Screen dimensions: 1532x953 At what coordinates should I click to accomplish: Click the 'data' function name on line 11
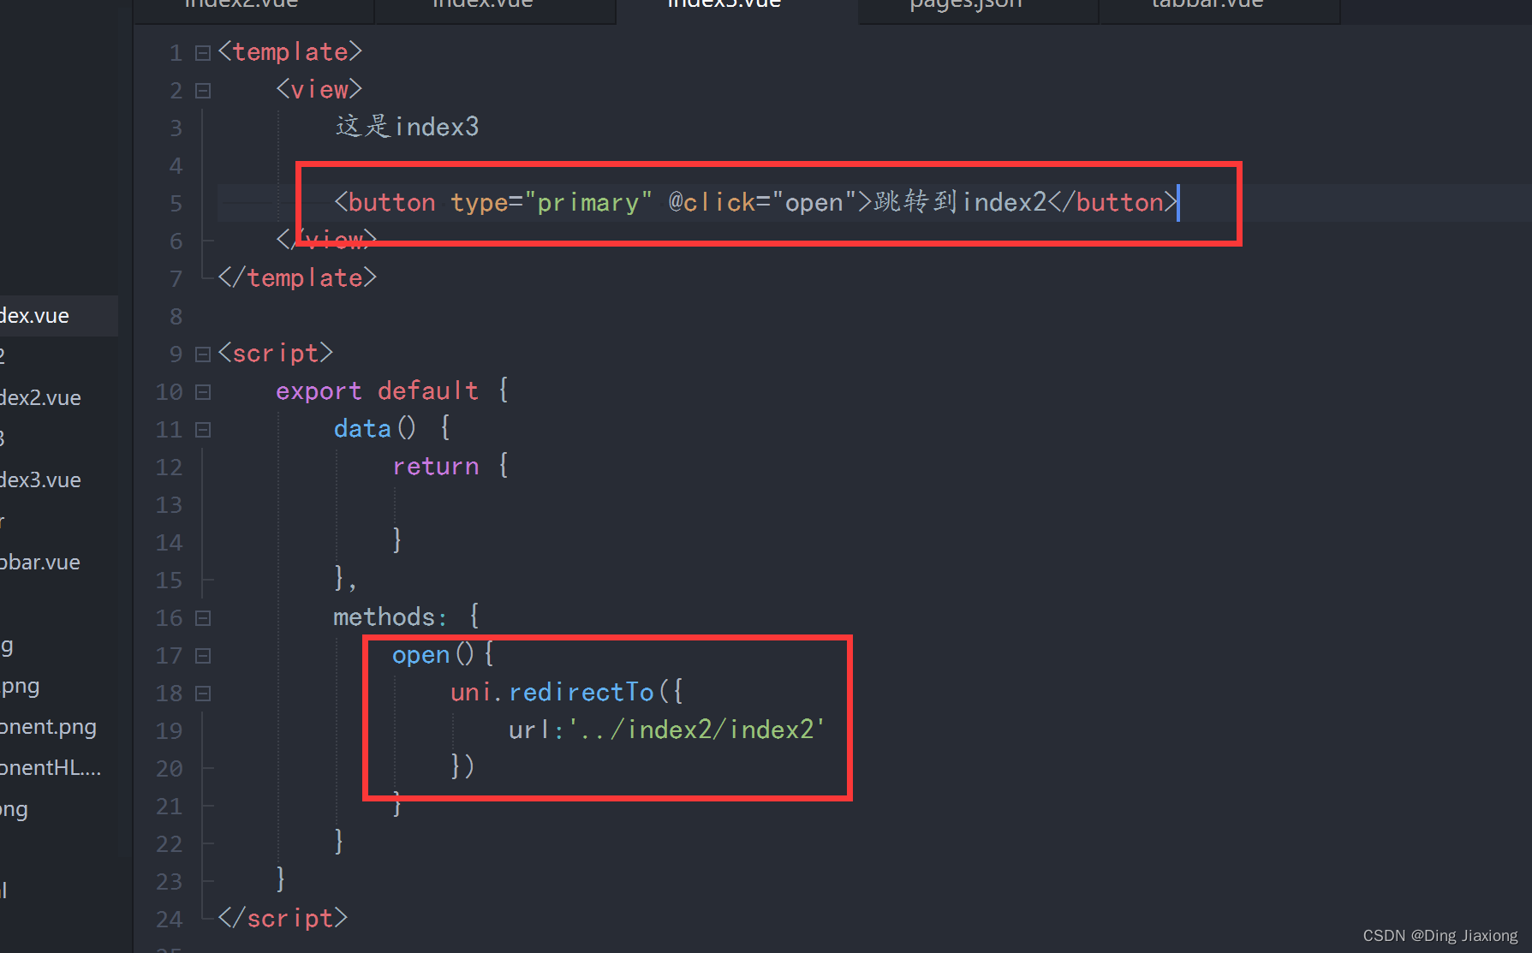pos(362,429)
